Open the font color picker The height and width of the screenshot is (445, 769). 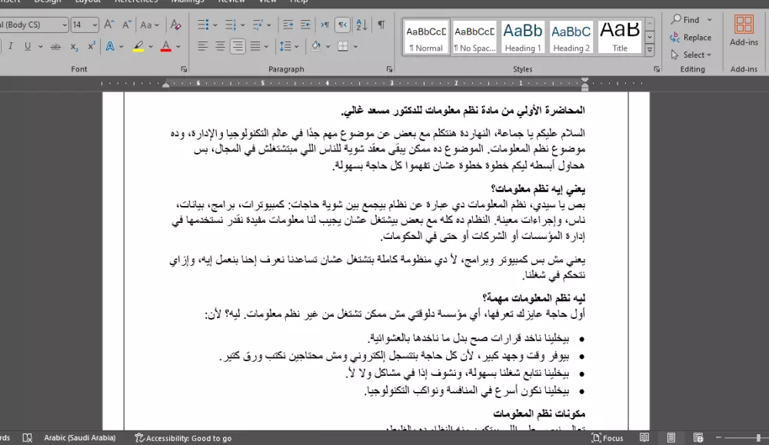tap(176, 45)
